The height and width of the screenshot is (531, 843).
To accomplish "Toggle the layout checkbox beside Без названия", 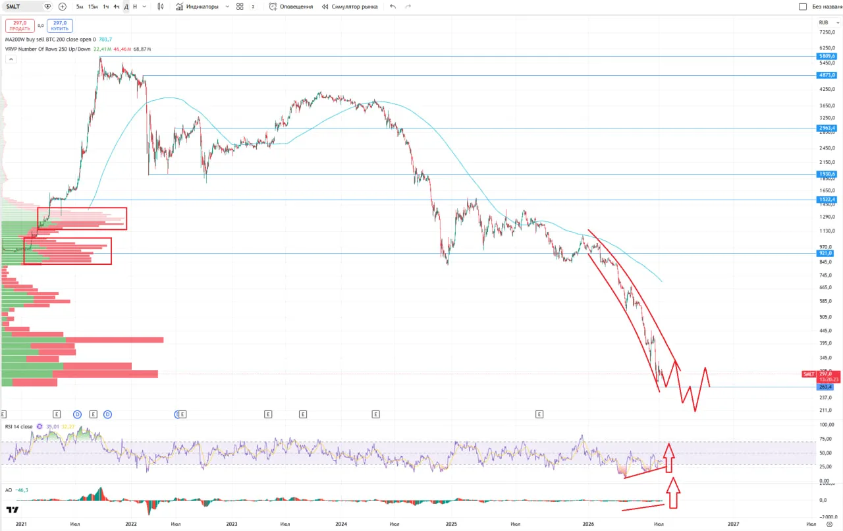I will [802, 7].
